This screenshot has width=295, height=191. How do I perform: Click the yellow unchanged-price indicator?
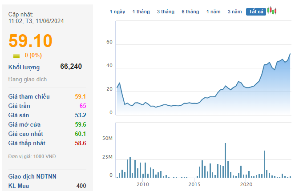[x=16, y=56]
